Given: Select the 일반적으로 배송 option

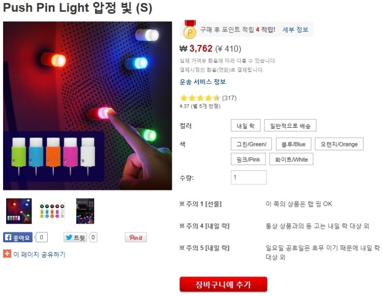Looking at the screenshot, I should coord(290,126).
